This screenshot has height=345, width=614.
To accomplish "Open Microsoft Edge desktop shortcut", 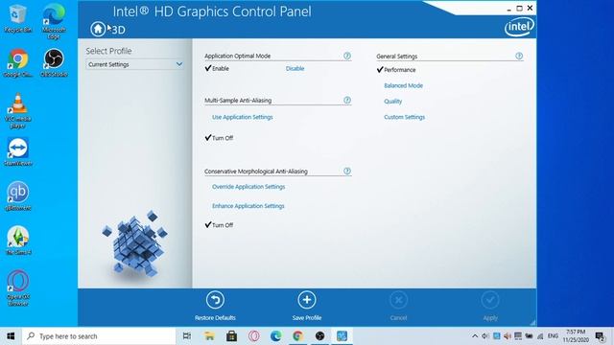I will 54,21.
